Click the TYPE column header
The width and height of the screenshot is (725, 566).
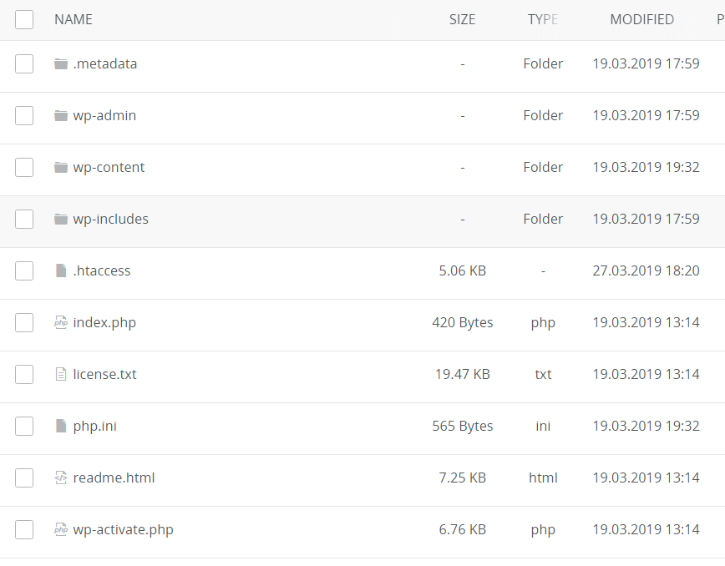[x=543, y=19]
